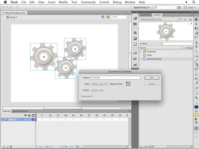Select the Hand tool

pyautogui.click(x=196, y=93)
